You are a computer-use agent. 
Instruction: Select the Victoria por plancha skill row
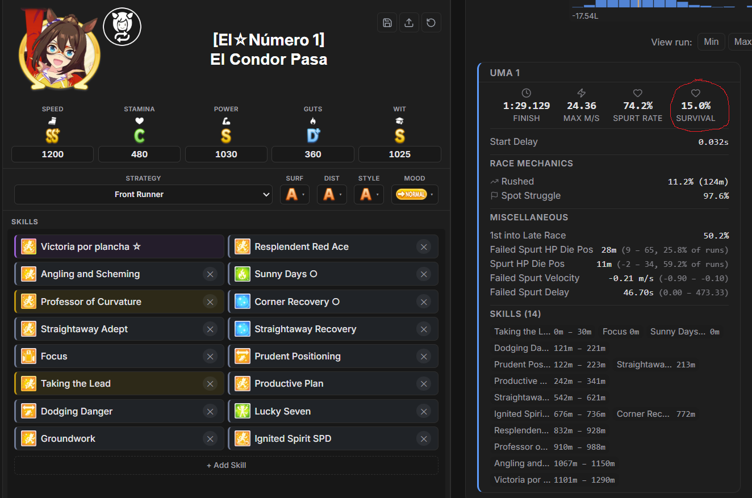tap(119, 246)
